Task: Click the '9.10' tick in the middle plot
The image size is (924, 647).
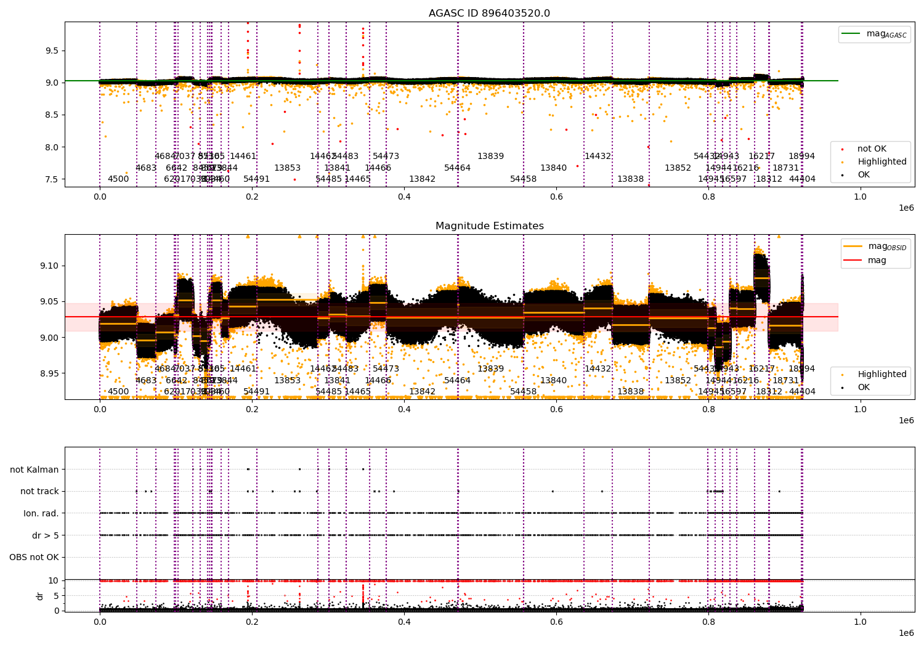Action: pyautogui.click(x=50, y=266)
